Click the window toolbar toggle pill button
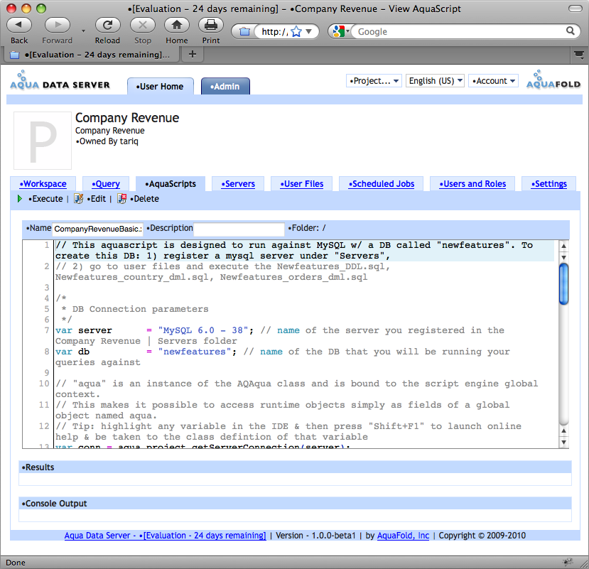589x569 pixels. [575, 9]
